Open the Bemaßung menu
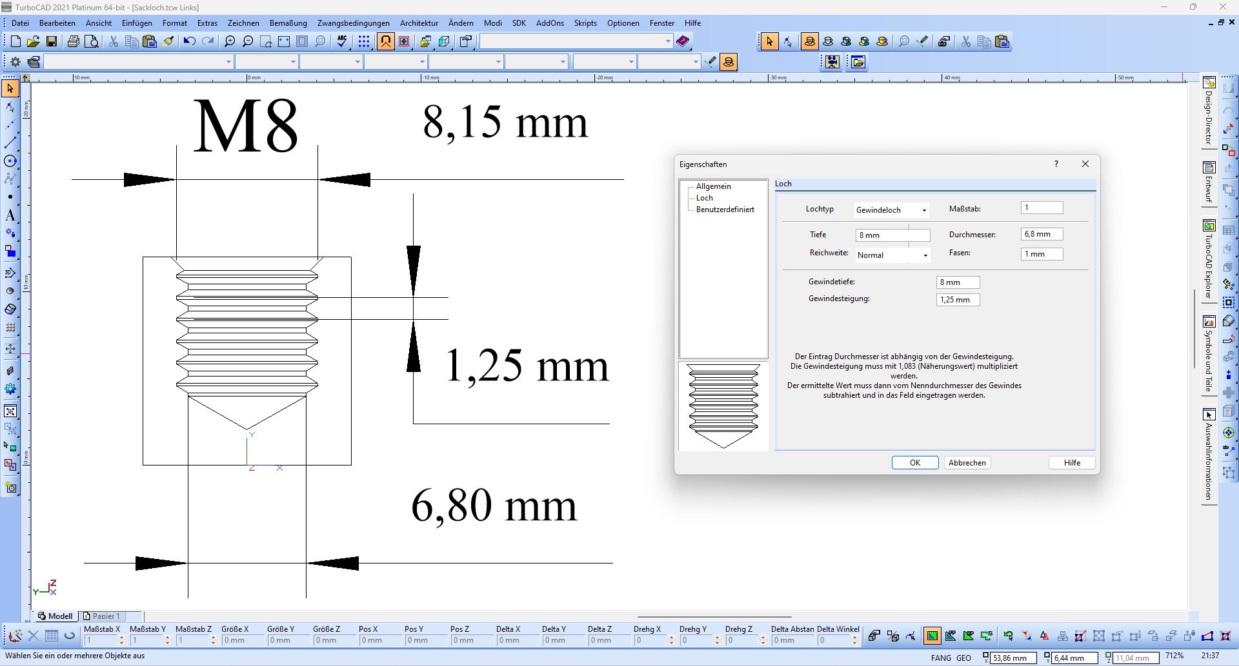1239x666 pixels. [288, 23]
